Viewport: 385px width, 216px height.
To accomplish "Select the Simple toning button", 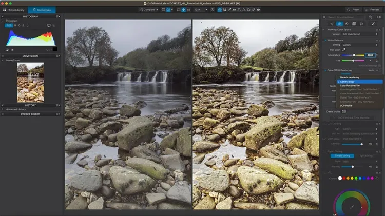I will pyautogui.click(x=342, y=156).
